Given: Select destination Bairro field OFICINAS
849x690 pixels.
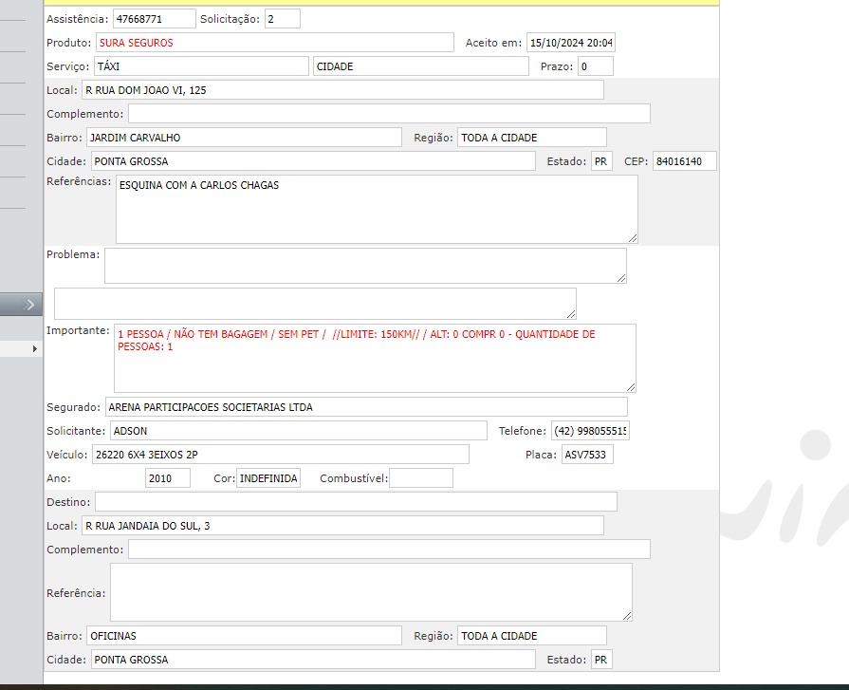Looking at the screenshot, I should 244,636.
